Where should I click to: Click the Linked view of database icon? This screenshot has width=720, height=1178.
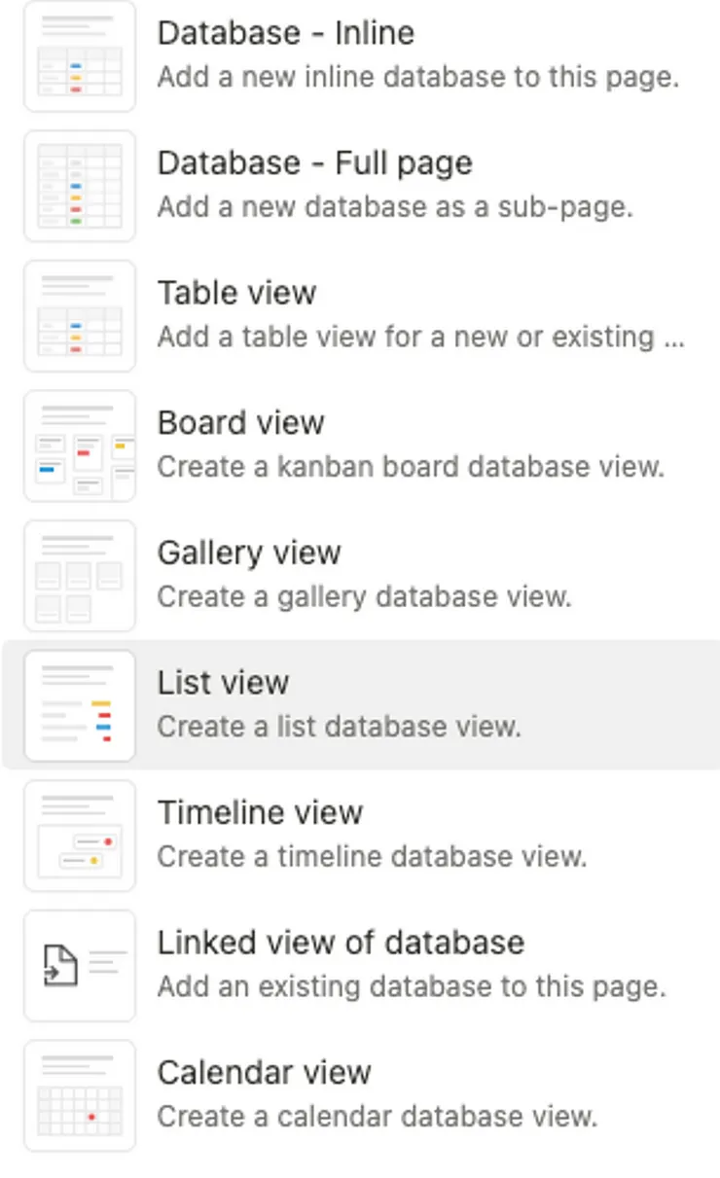80,965
